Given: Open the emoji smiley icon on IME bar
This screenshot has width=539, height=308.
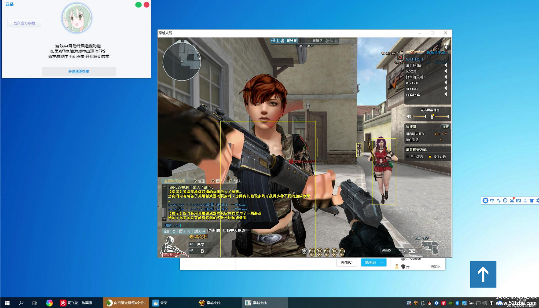Looking at the screenshot, I should click(x=505, y=201).
